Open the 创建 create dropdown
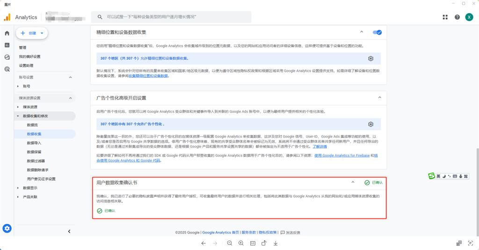479x250 pixels. click(32, 33)
